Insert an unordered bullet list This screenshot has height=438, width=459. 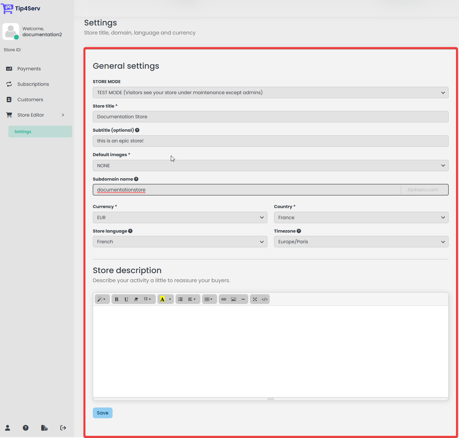(181, 299)
